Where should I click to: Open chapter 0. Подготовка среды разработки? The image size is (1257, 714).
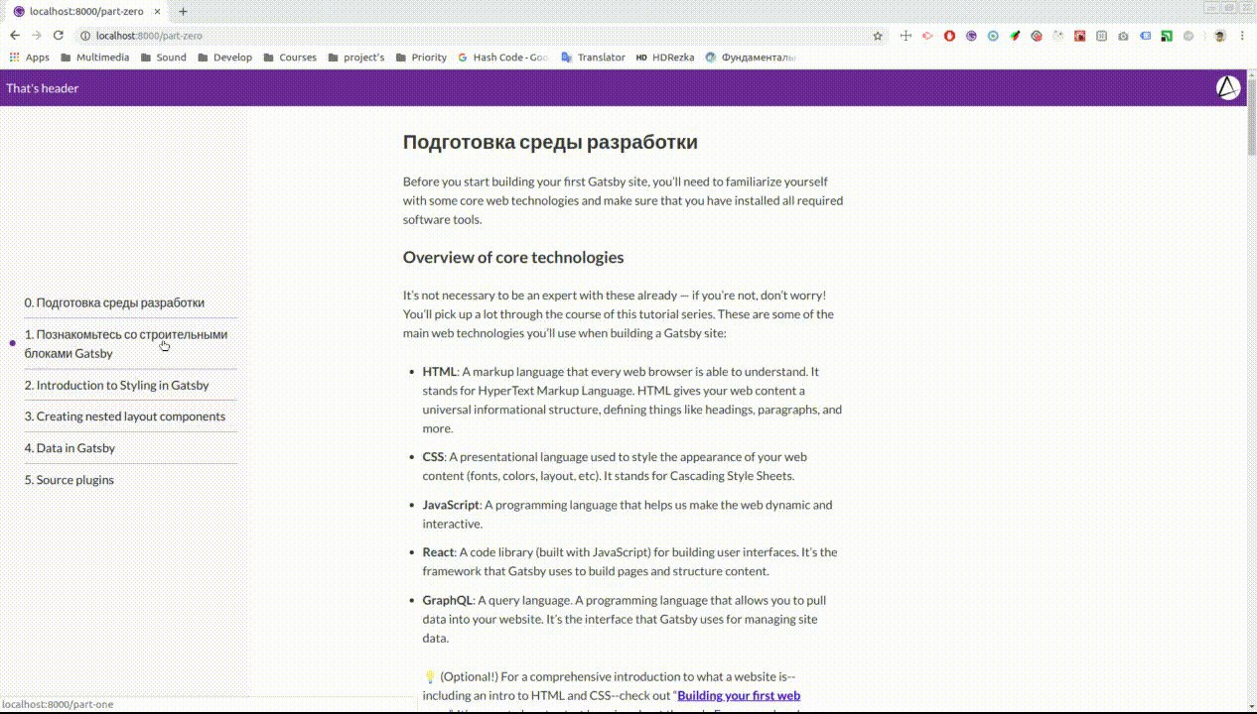point(114,302)
